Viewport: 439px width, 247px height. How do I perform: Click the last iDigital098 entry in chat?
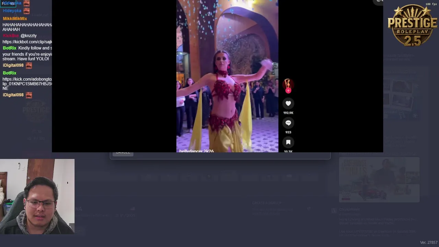tap(13, 95)
